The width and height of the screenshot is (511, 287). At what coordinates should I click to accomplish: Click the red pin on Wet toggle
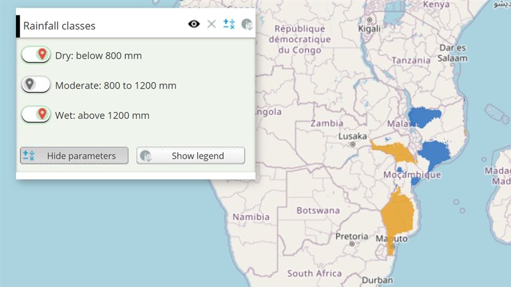[42, 114]
